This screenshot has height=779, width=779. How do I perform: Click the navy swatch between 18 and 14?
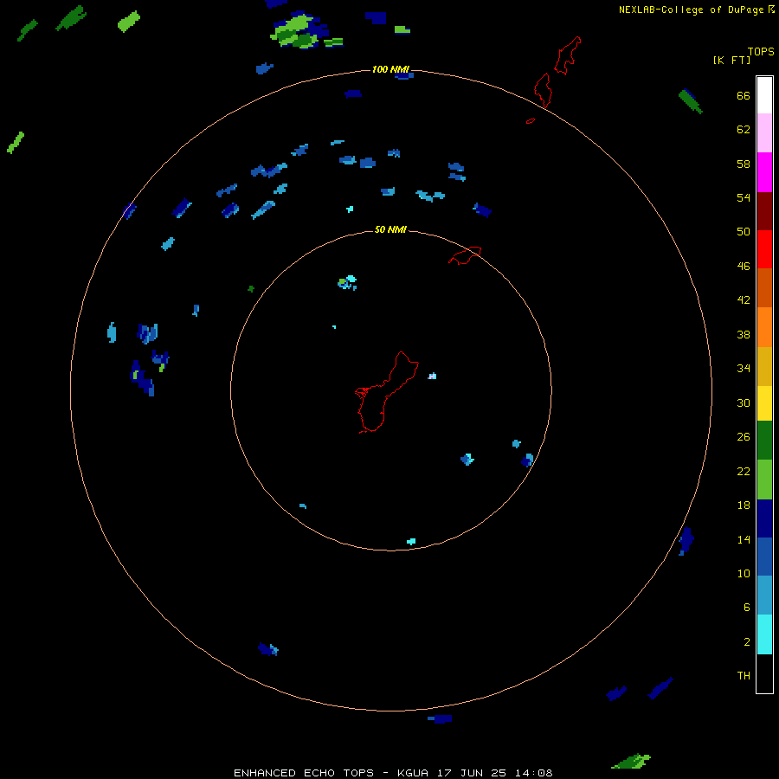click(x=764, y=518)
